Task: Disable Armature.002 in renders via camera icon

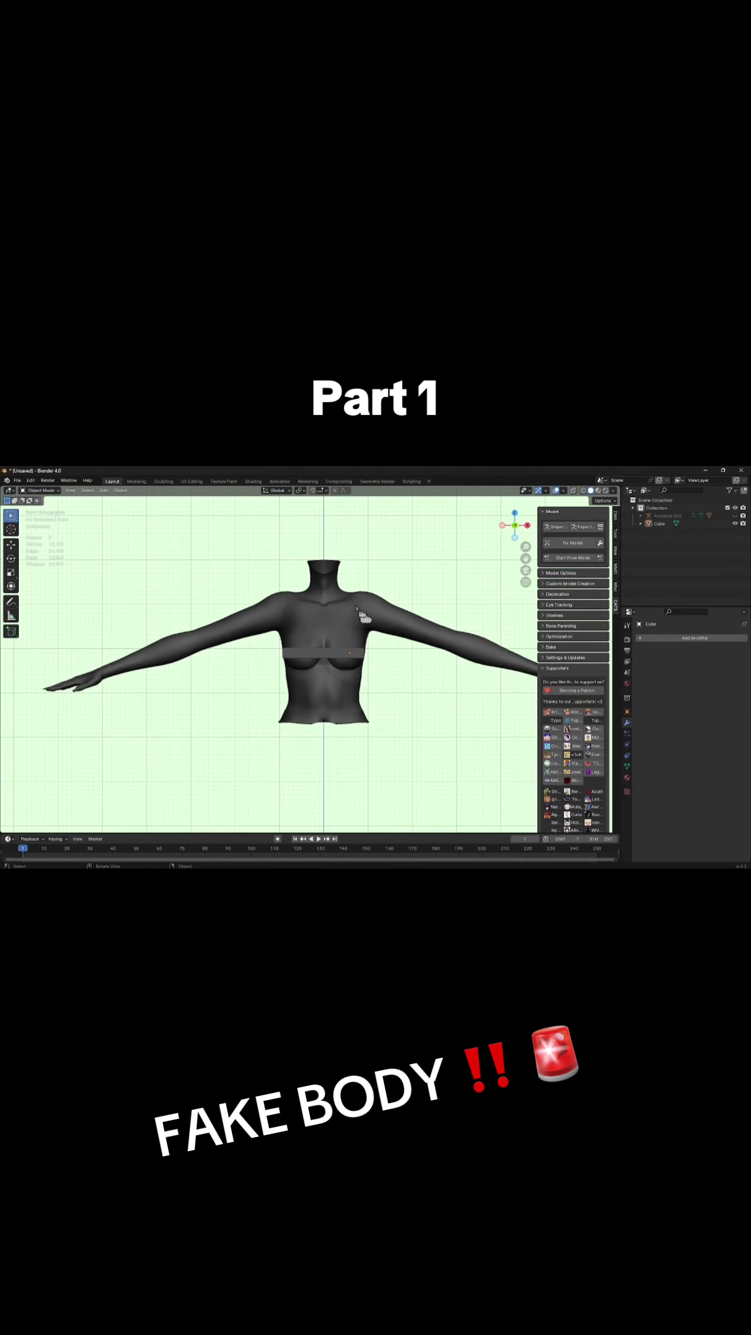Action: pos(743,516)
